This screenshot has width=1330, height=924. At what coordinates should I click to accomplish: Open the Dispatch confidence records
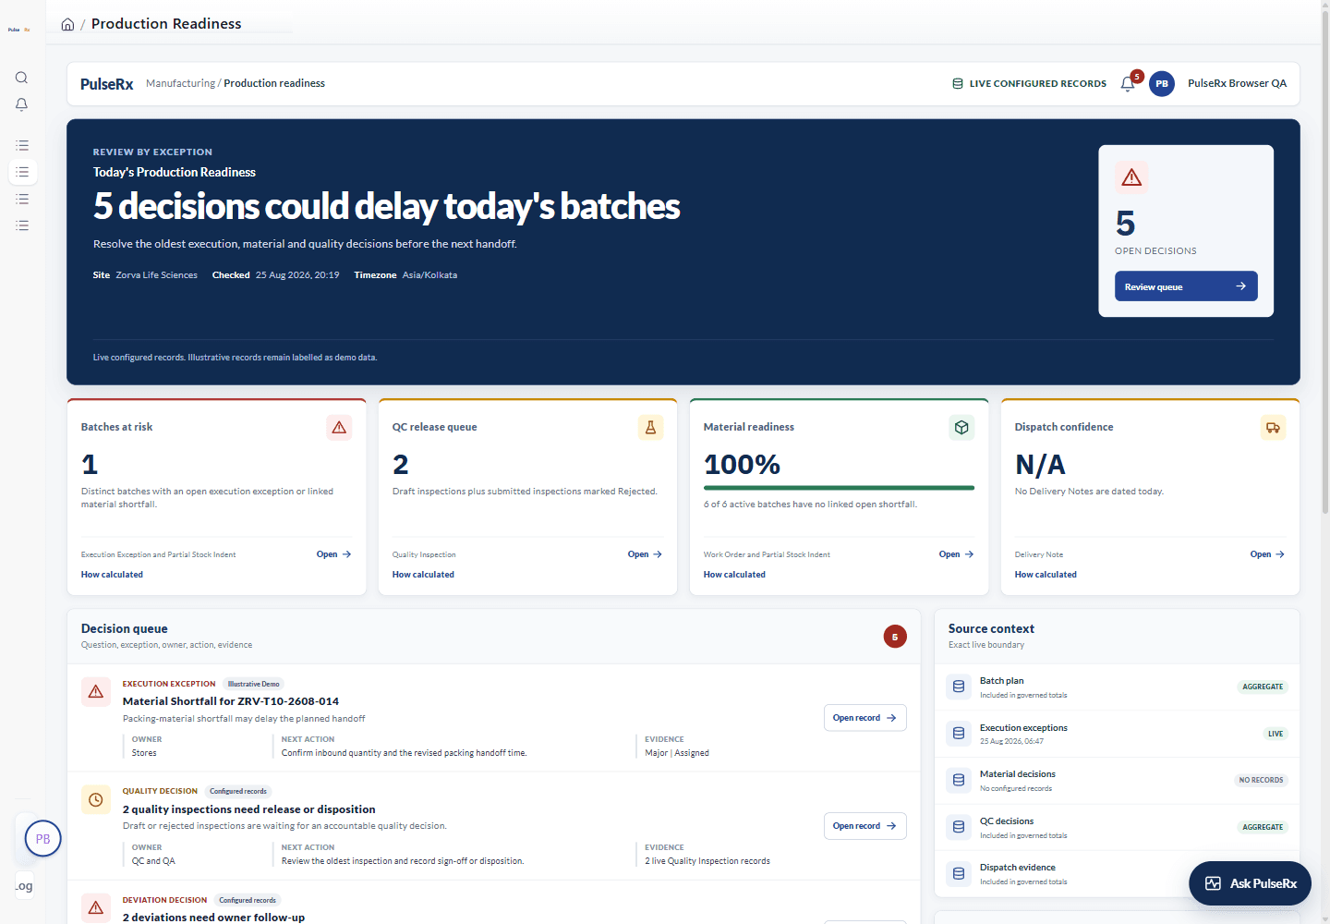tap(1267, 554)
